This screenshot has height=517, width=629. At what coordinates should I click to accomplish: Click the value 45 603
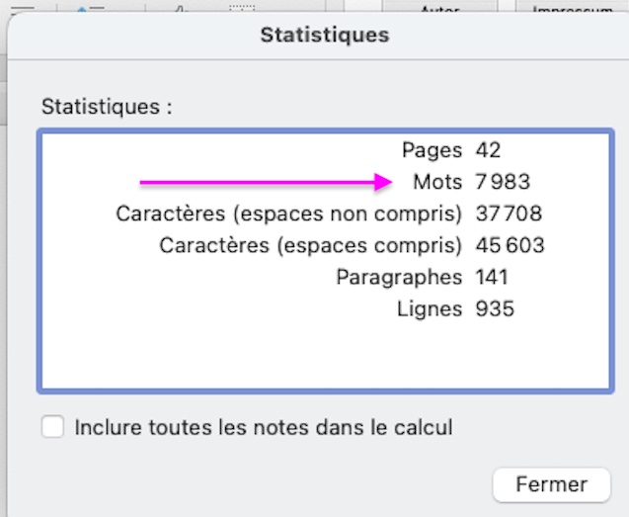[x=510, y=245]
